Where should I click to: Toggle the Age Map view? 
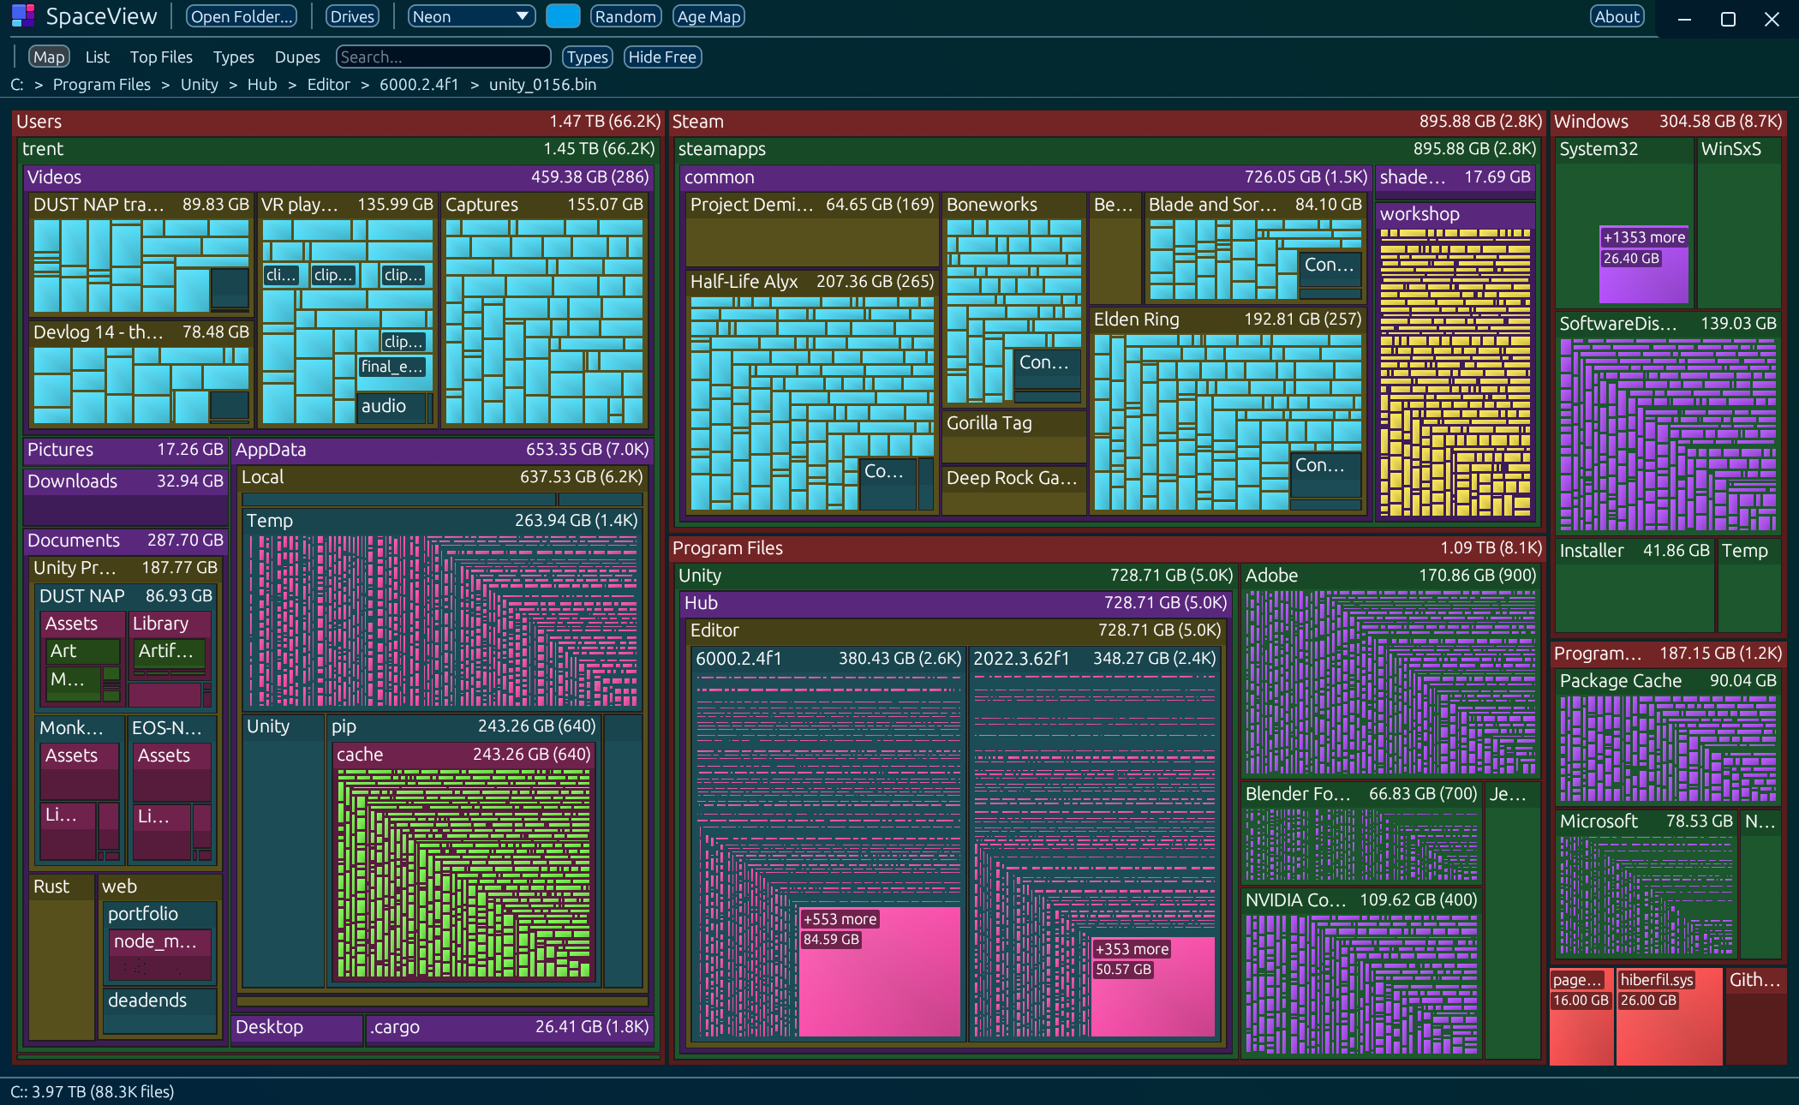coord(708,16)
